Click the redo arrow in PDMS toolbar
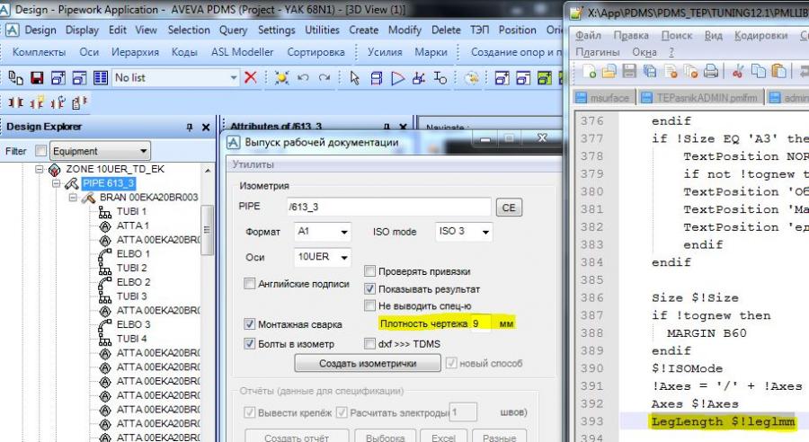 (x=324, y=78)
